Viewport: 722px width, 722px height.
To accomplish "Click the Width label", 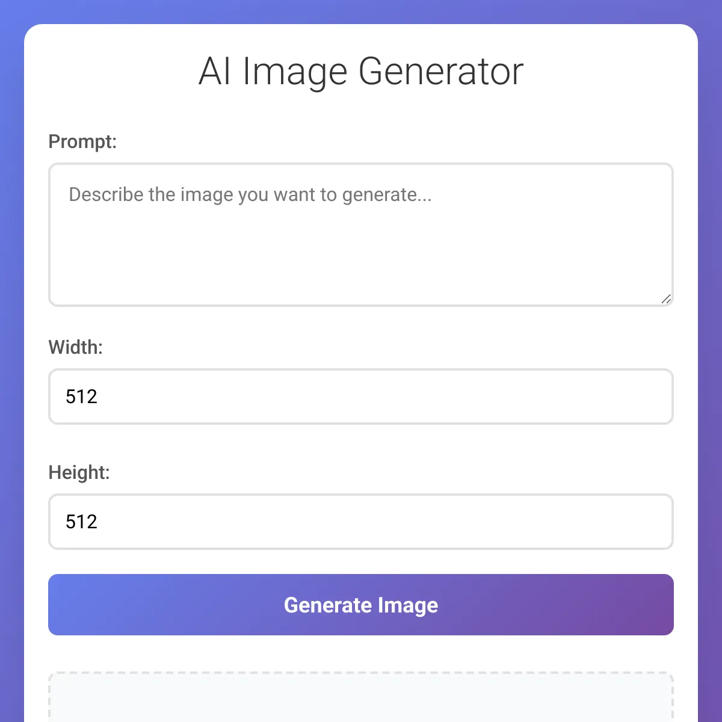I will [76, 347].
